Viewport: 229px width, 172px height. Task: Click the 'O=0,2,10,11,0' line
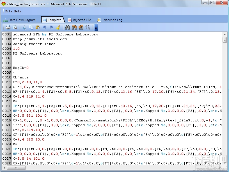[28, 82]
